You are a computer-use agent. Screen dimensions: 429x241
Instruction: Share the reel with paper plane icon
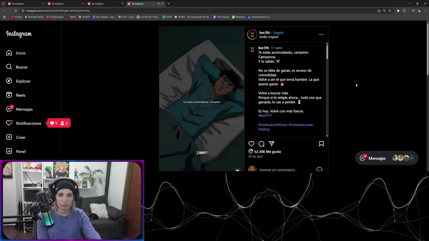coord(271,144)
